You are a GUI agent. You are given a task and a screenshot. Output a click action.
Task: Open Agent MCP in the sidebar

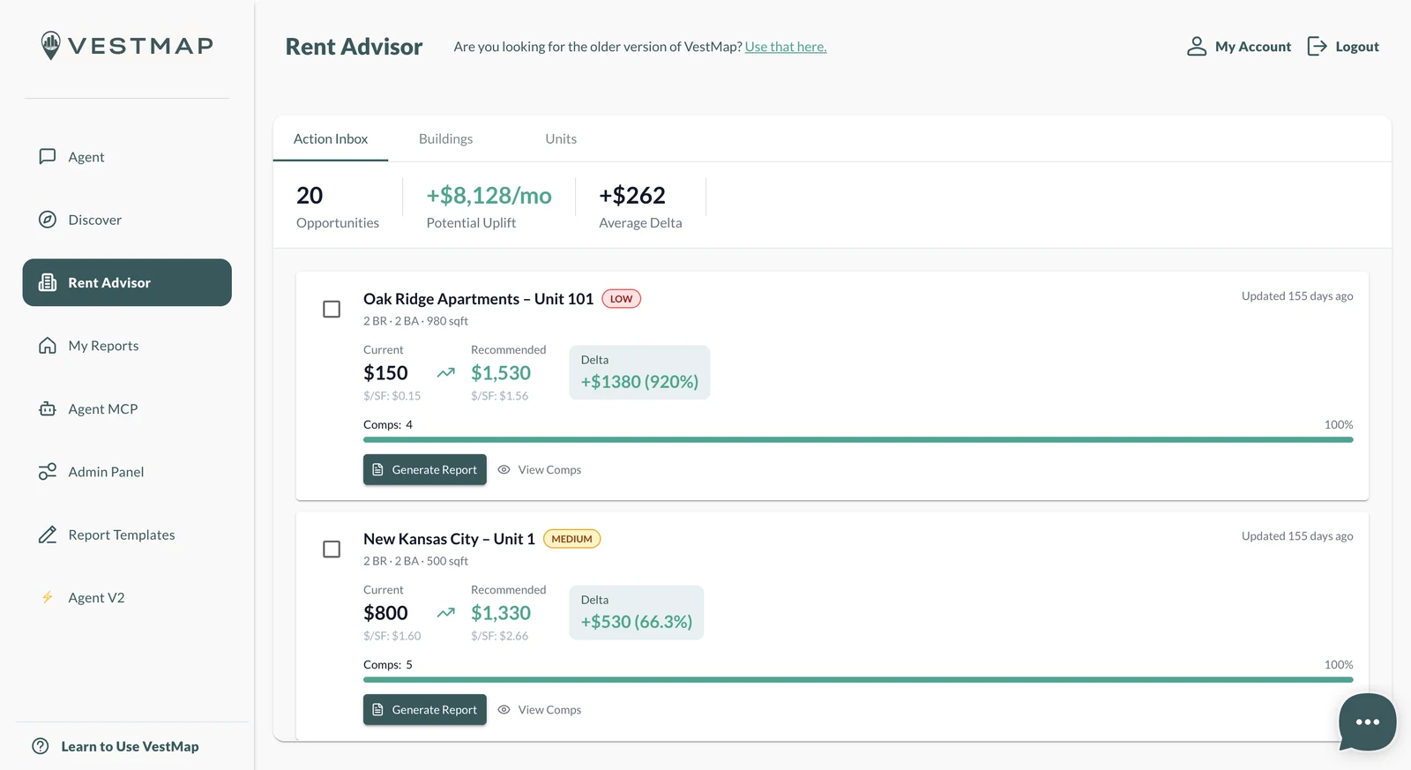click(127, 408)
